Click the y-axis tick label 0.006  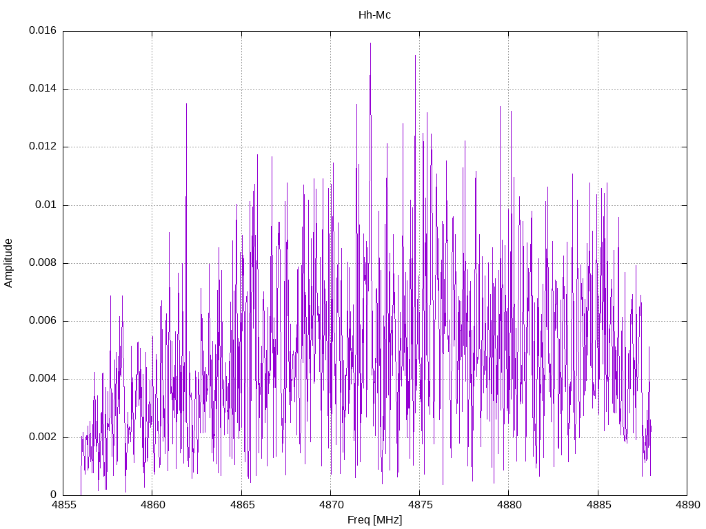[x=43, y=321]
